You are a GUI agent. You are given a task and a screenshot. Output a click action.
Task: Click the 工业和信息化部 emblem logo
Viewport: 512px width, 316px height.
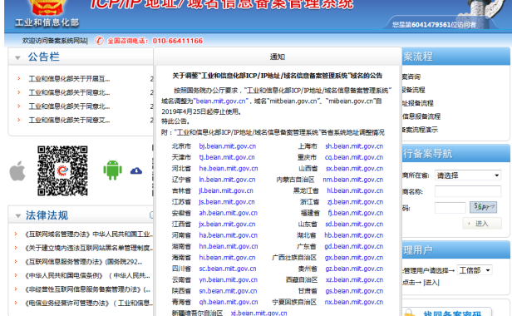click(x=47, y=13)
